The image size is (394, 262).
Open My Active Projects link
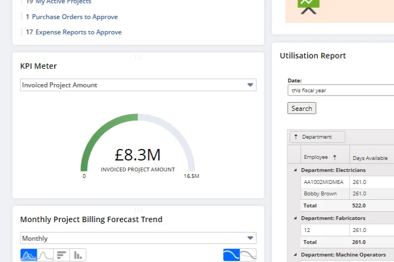pyautogui.click(x=63, y=2)
